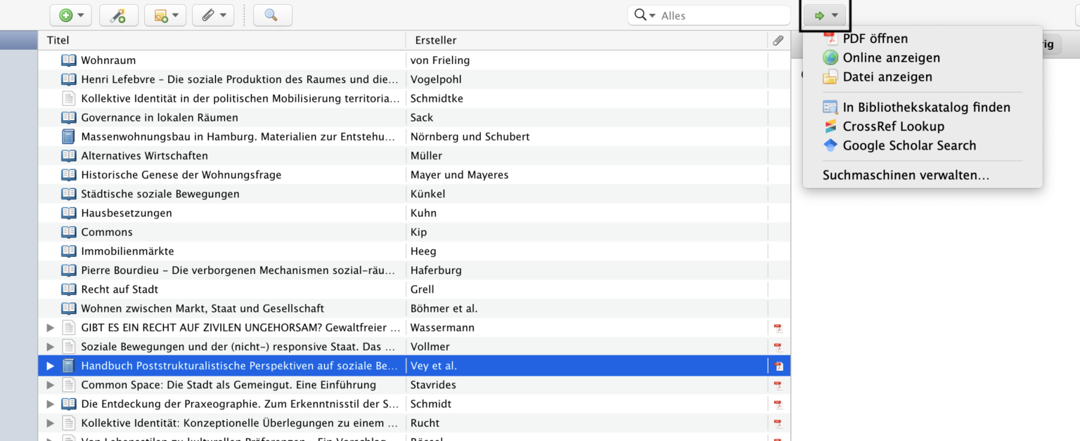Click the paperclip icon in the column header

(x=778, y=40)
